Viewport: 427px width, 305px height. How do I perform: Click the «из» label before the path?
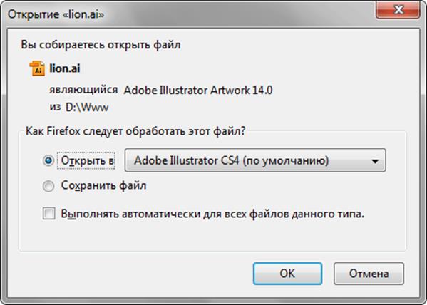(x=55, y=107)
